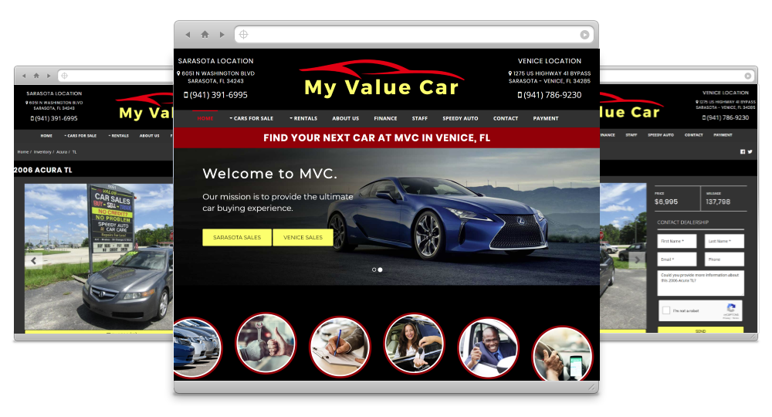Open the FINANCE menu item in the front window
The height and width of the screenshot is (417, 772).
(385, 119)
